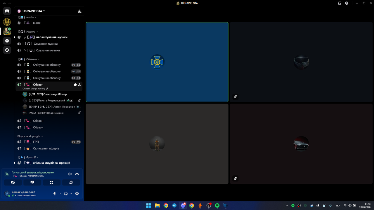Collapse the Обзвони category
The height and width of the screenshot is (210, 374).
[x=29, y=59]
